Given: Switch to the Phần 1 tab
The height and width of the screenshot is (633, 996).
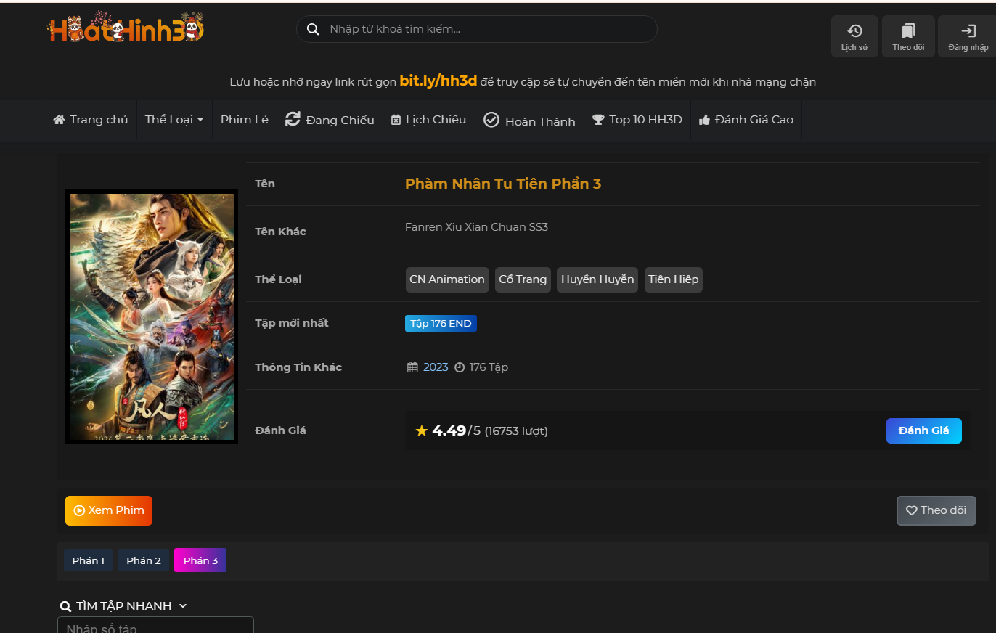Looking at the screenshot, I should coord(88,560).
